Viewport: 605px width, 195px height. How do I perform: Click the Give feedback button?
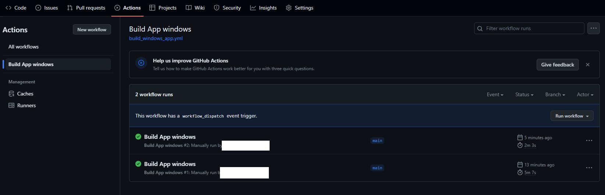click(x=558, y=65)
